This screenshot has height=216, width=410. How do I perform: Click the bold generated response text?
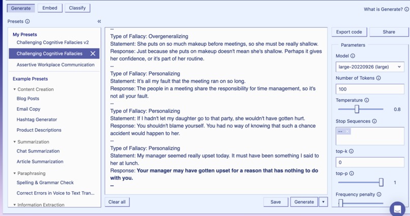pyautogui.click(x=214, y=174)
